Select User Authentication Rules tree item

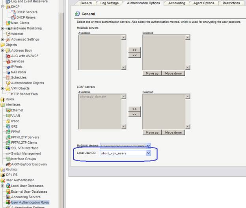coord(30,203)
